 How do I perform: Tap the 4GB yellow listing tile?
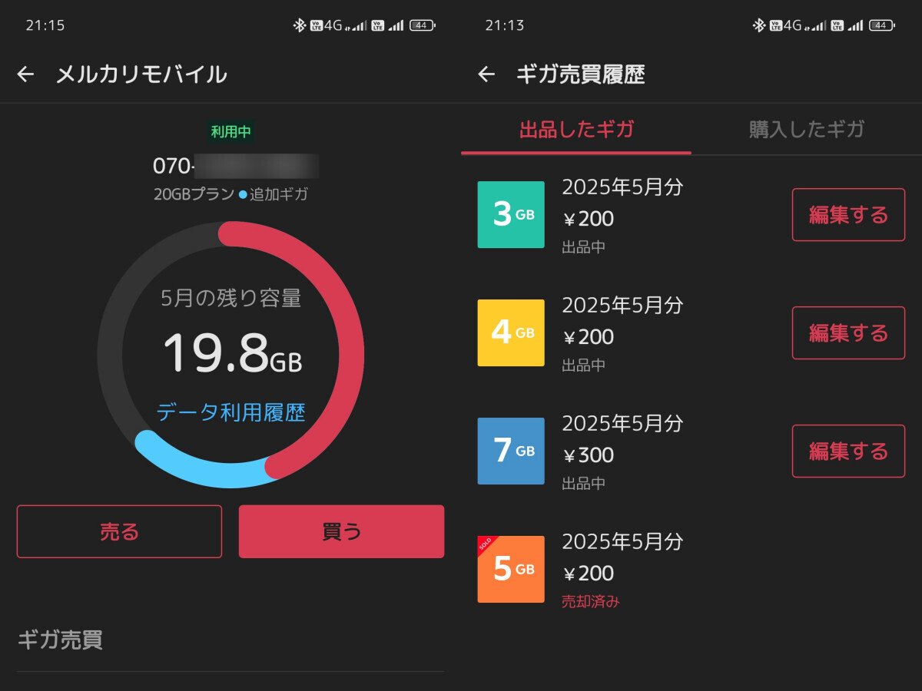(511, 333)
